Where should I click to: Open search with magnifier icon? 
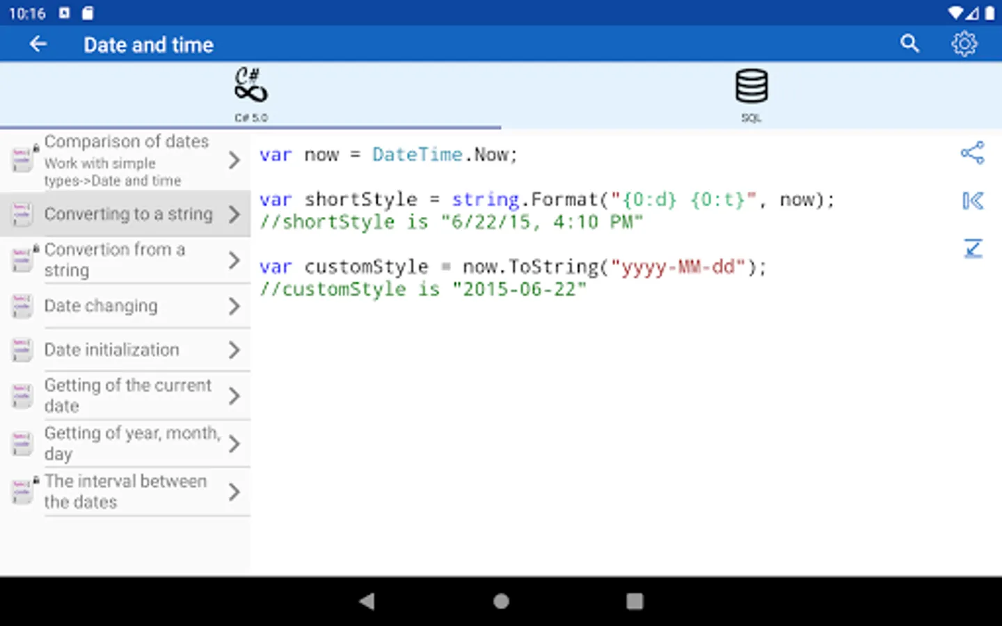pyautogui.click(x=909, y=44)
